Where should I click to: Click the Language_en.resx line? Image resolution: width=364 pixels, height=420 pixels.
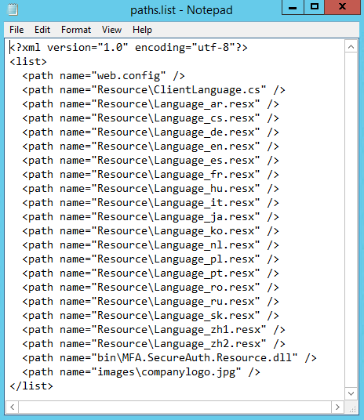coord(151,147)
